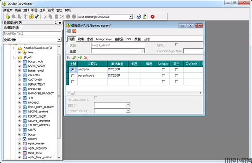252x163 pixels.
Task: Toggle the 临时 temporary checkbox
Action: tap(176, 44)
